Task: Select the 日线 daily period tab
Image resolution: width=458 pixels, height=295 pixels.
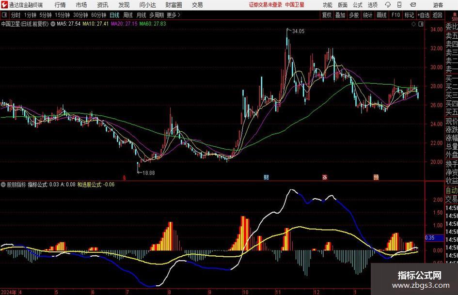Action: [x=114, y=15]
